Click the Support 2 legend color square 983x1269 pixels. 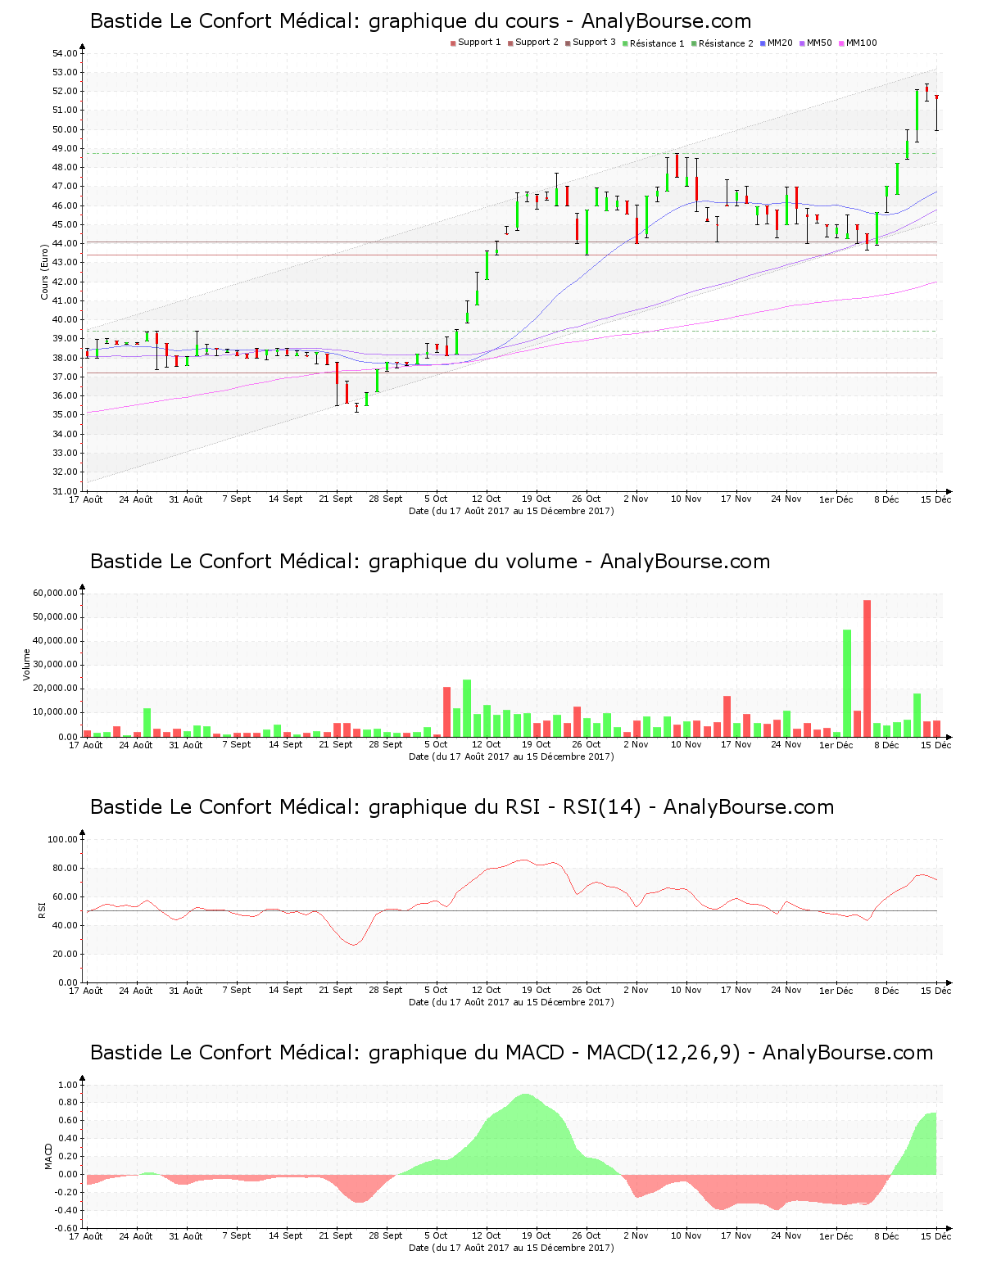coord(510,43)
